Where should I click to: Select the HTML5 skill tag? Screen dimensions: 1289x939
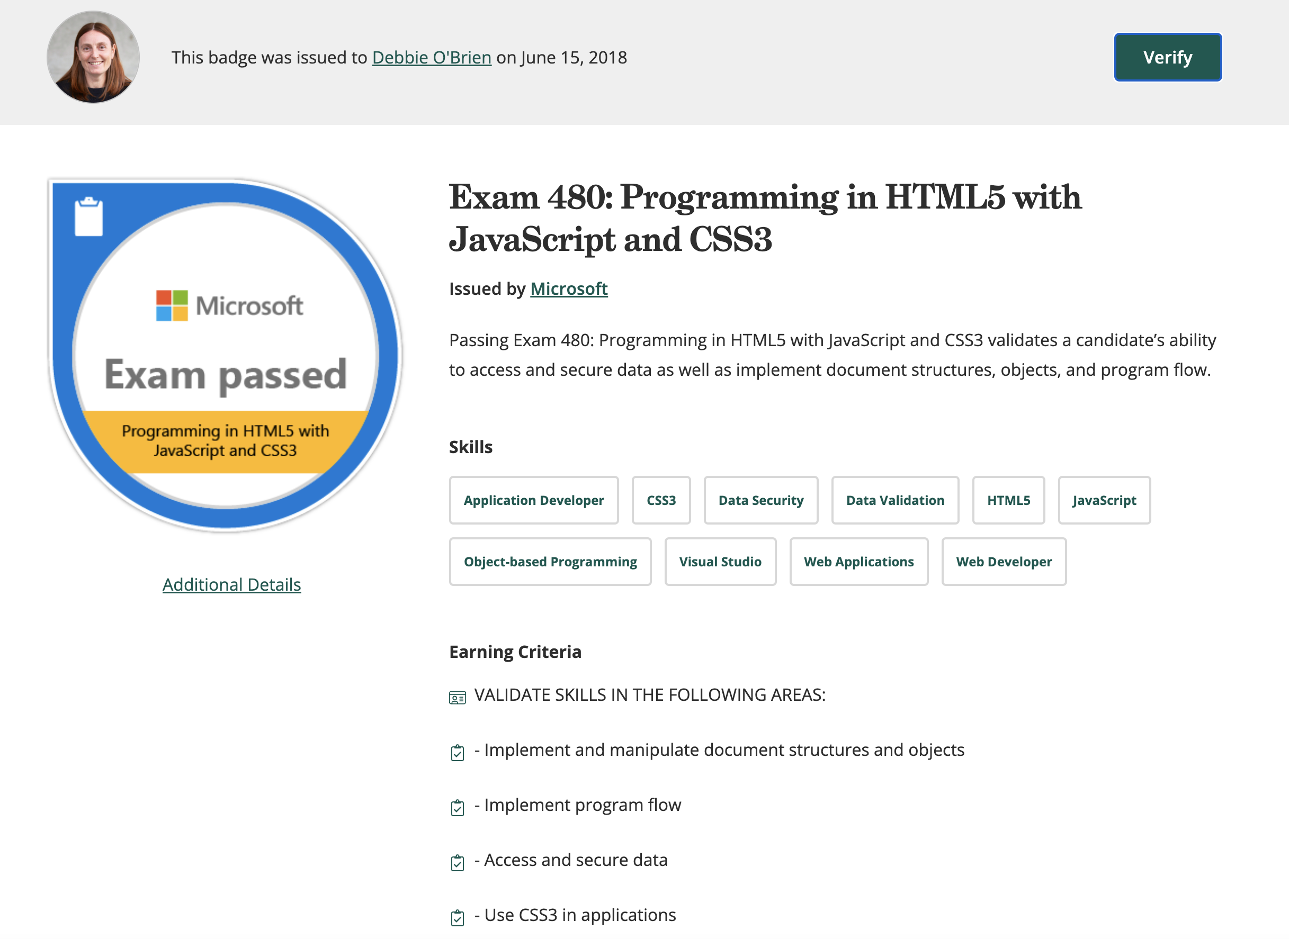click(x=1008, y=500)
